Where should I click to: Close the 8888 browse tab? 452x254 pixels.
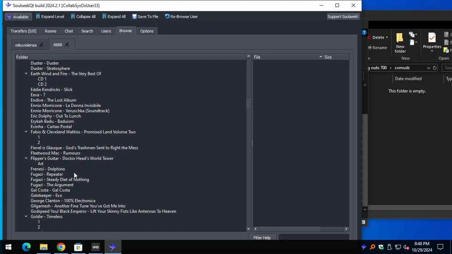click(67, 44)
